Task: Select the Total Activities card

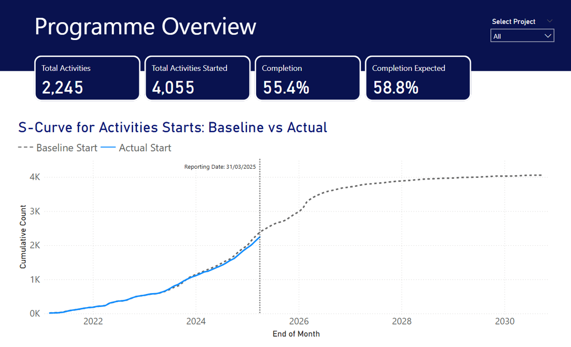Action: pos(87,79)
